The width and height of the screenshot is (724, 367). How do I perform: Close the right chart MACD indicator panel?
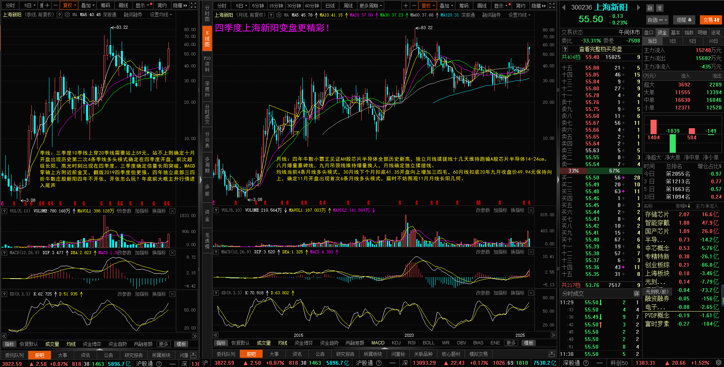point(531,252)
